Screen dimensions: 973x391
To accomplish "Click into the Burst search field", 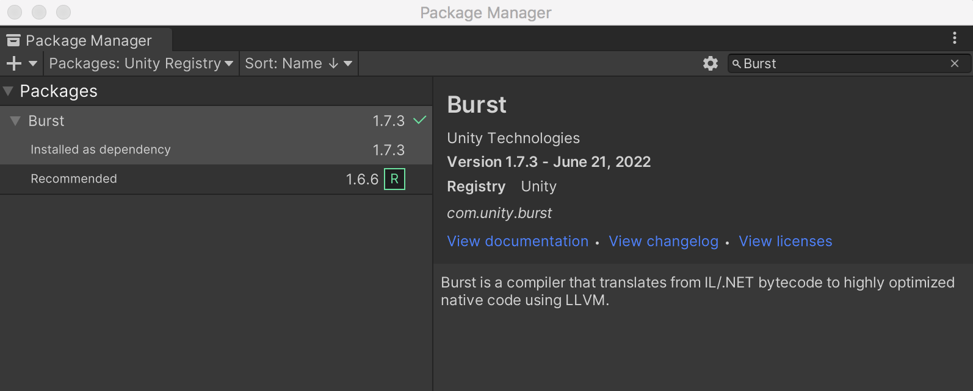I will 842,63.
